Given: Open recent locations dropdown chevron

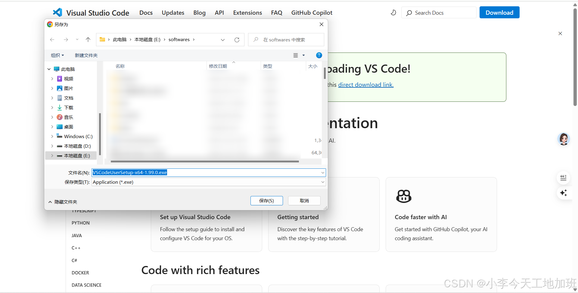Looking at the screenshot, I should point(77,40).
